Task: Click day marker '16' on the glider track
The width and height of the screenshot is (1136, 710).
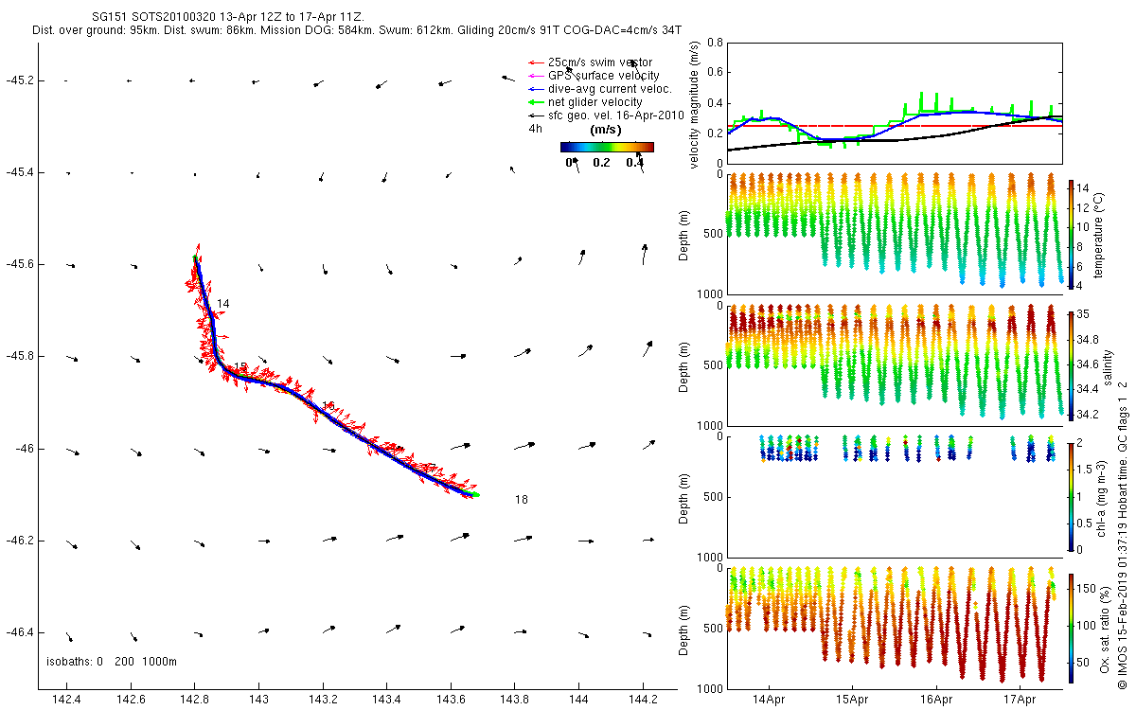Action: coord(328,405)
